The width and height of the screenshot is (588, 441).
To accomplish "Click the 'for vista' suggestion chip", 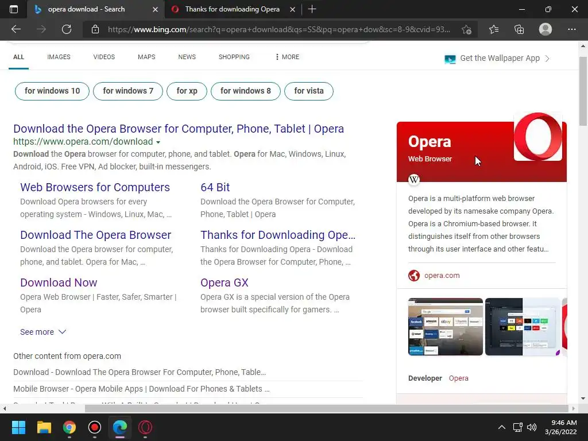I will click(x=308, y=91).
